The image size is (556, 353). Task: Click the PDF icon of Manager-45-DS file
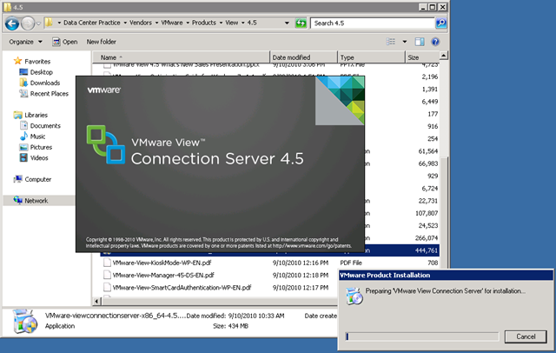(107, 276)
